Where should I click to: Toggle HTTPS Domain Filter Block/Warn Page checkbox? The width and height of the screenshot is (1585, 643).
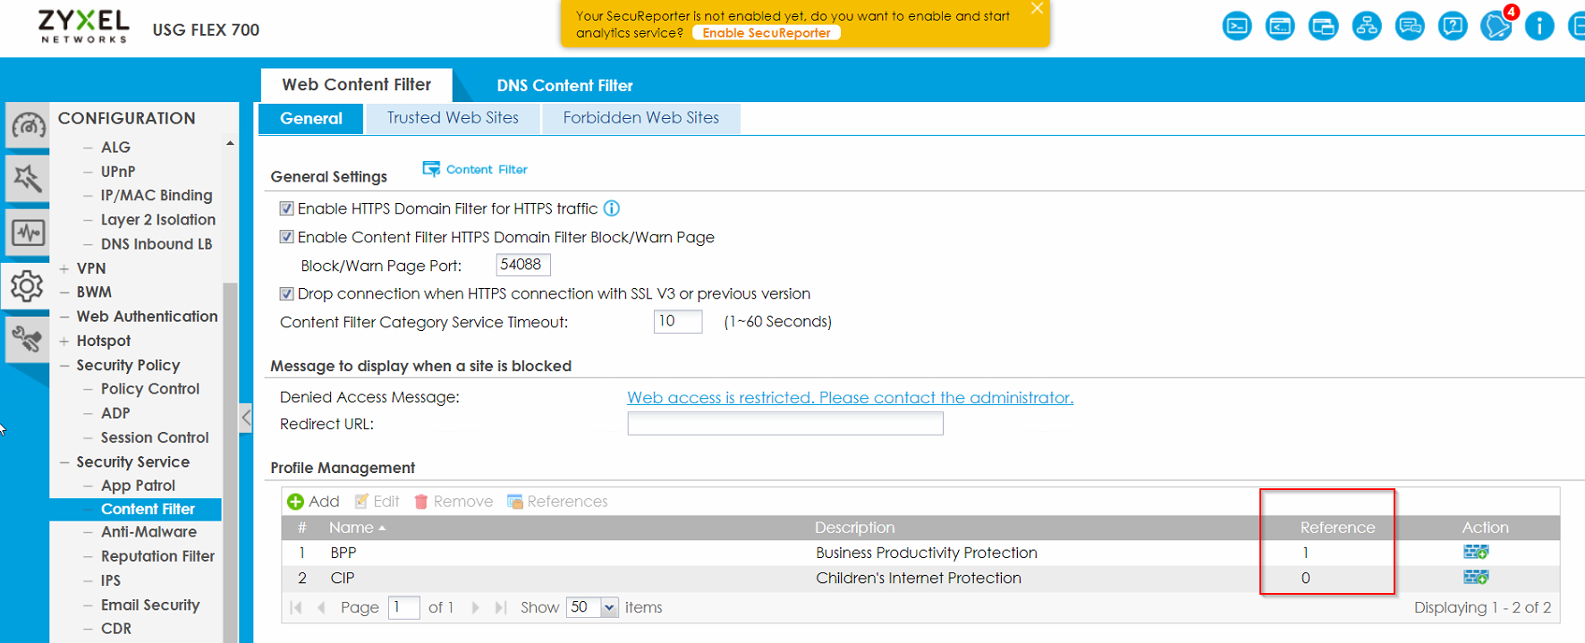coord(287,237)
